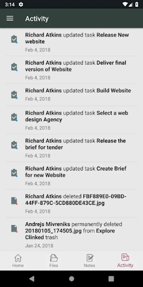143x287 pixels.
Task: Open Build Website task update entry
Action: [71, 95]
